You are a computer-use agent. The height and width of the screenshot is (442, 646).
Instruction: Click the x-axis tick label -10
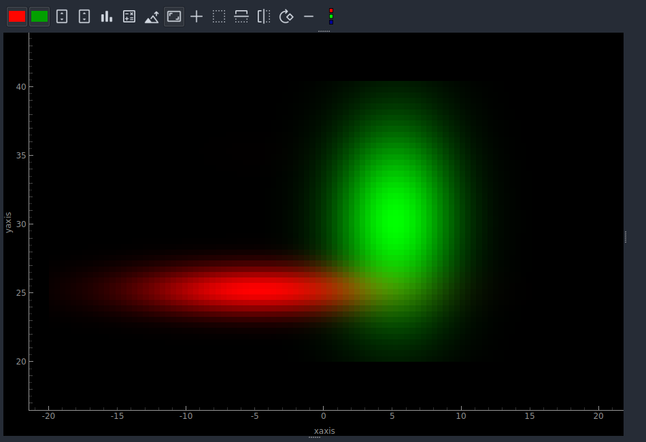click(186, 416)
